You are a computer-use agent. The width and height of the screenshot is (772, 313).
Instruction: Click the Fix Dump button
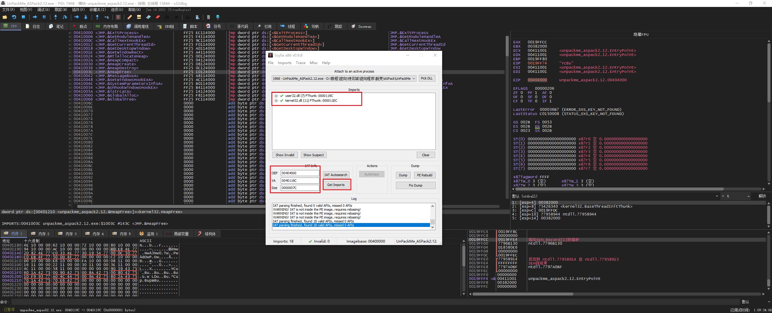click(x=415, y=185)
